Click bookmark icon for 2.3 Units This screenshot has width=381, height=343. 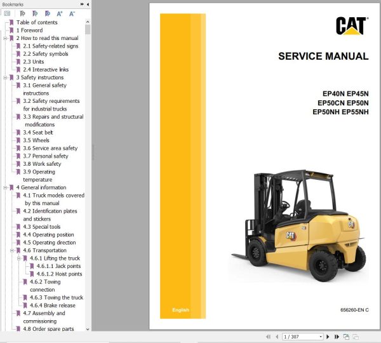pyautogui.click(x=18, y=62)
